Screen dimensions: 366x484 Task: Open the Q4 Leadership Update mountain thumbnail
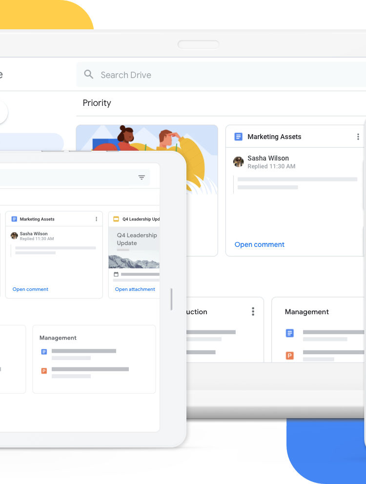134,261
